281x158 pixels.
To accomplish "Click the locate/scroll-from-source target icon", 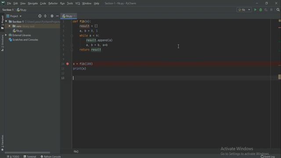I will click(40, 16).
